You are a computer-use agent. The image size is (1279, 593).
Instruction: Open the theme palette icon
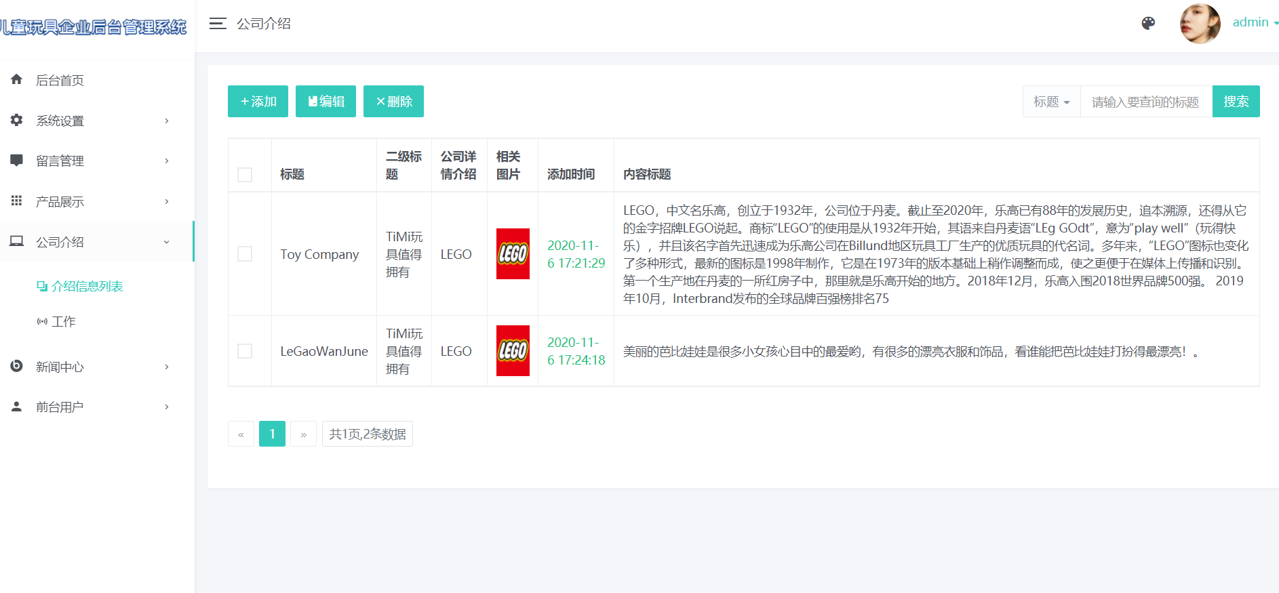[1148, 23]
